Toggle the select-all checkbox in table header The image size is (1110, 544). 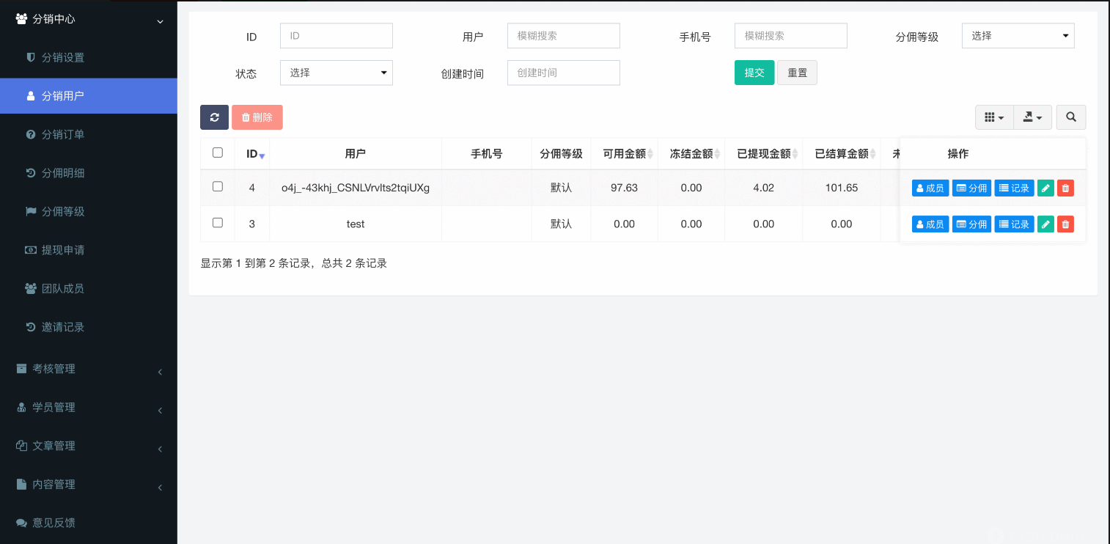[218, 152]
